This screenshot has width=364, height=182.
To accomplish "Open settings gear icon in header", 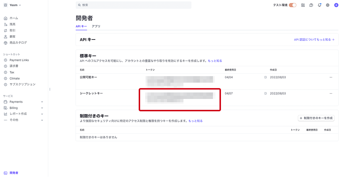I will coord(328,5).
